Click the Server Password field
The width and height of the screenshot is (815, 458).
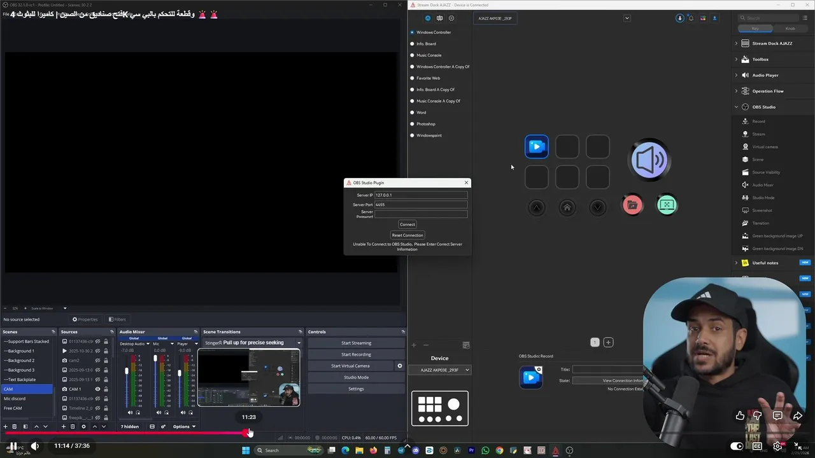(421, 214)
